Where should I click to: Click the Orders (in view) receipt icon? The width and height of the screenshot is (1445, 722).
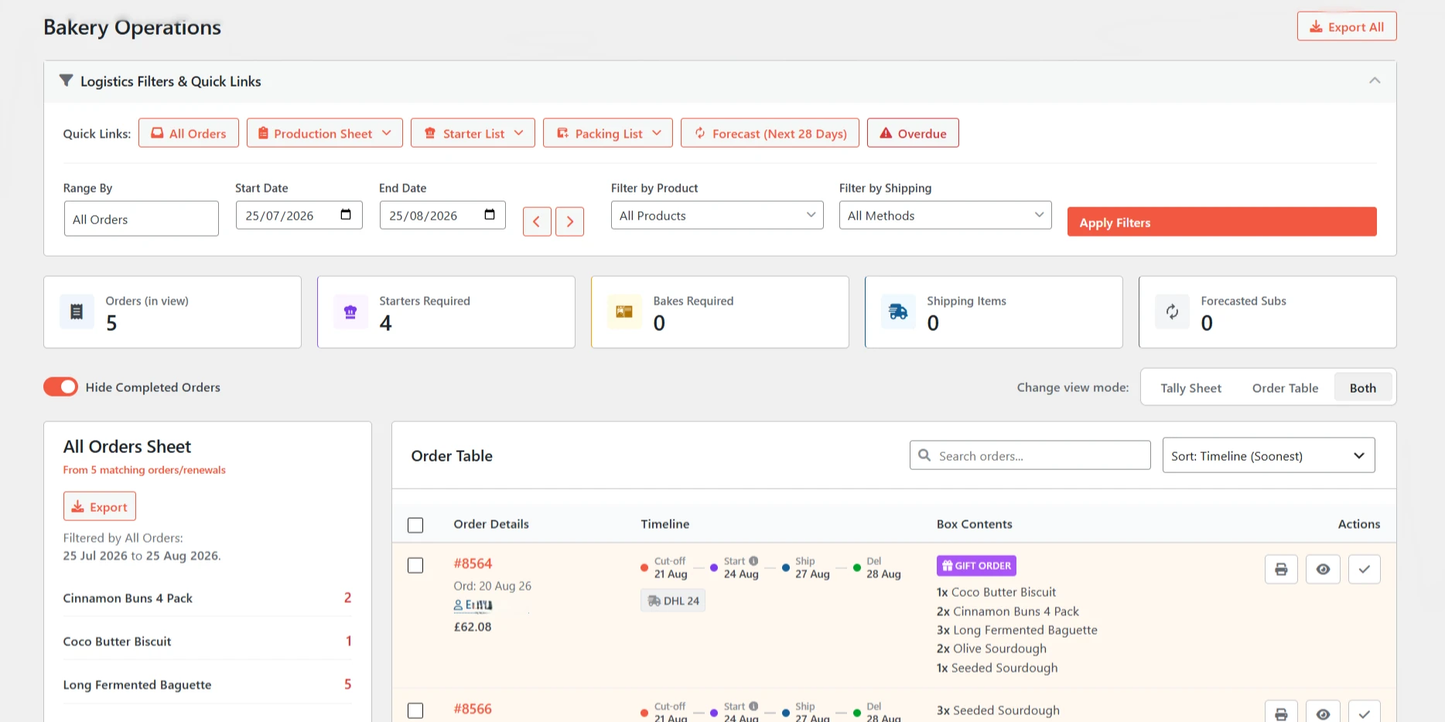tap(77, 312)
